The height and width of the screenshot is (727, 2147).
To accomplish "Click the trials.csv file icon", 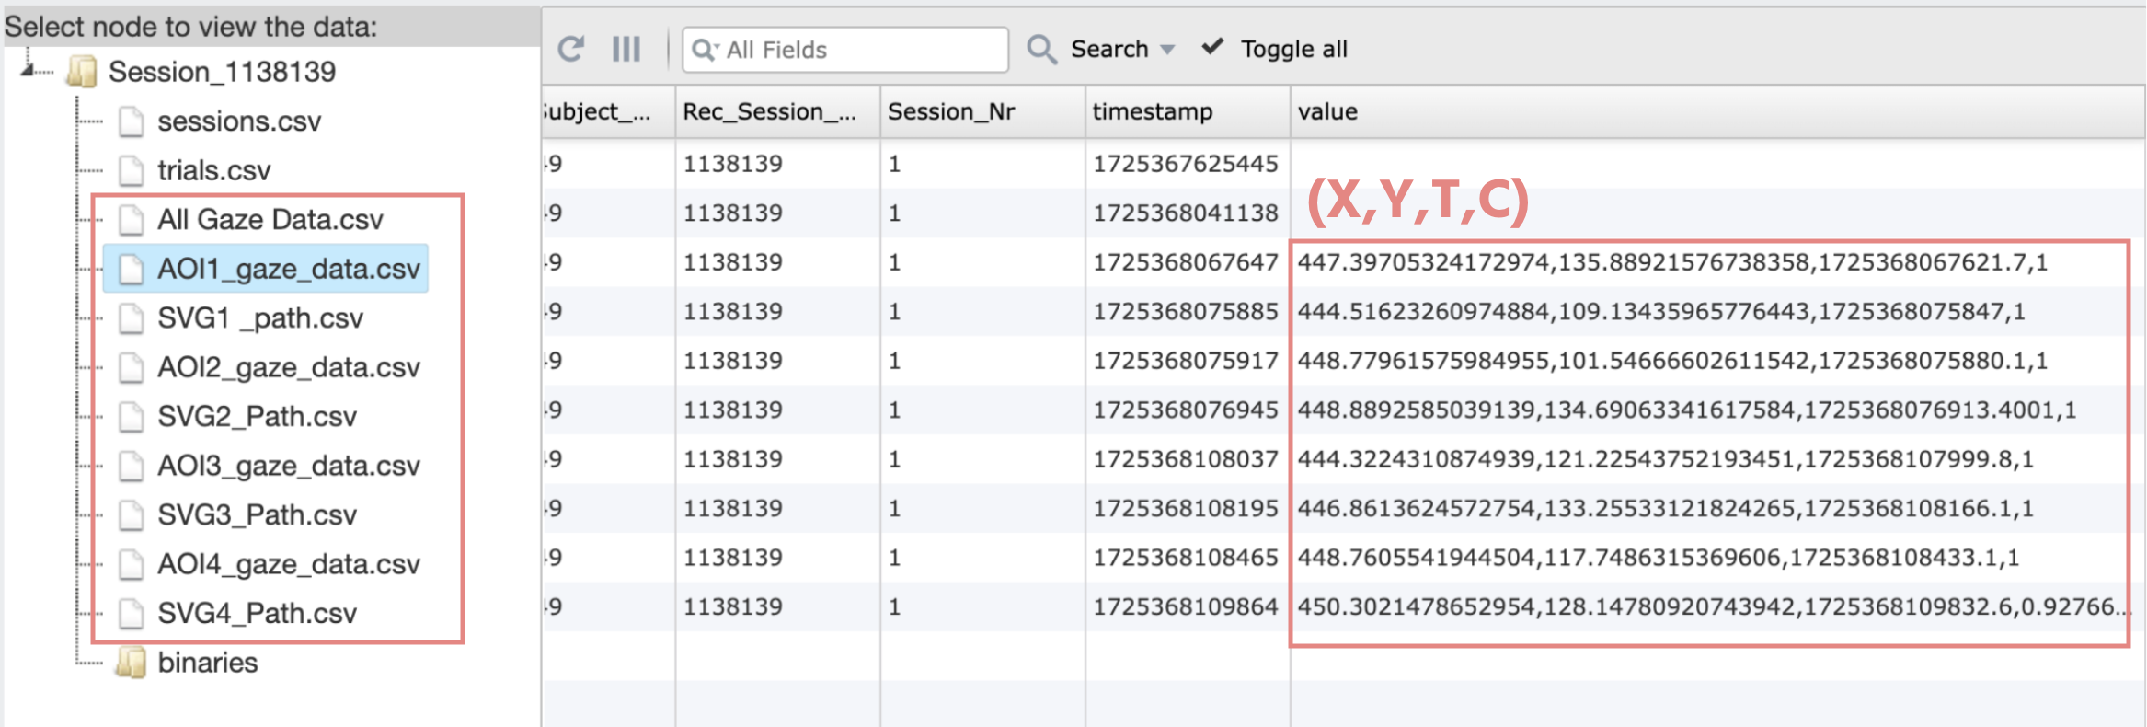I will click(x=132, y=170).
